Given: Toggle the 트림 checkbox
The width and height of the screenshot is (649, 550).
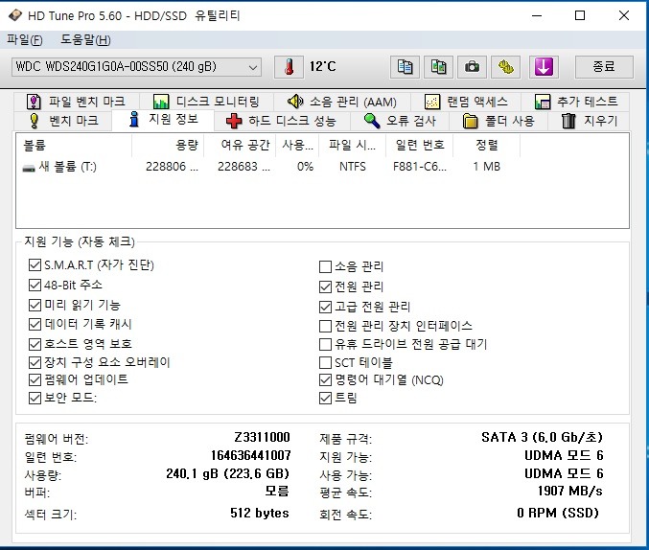Looking at the screenshot, I should pos(325,398).
